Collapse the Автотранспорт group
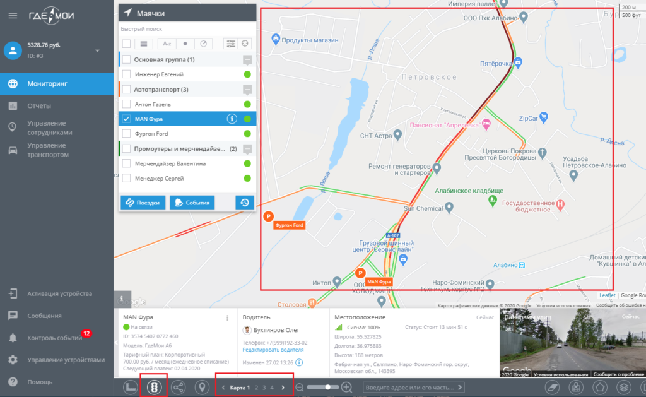The width and height of the screenshot is (646, 397). (247, 90)
